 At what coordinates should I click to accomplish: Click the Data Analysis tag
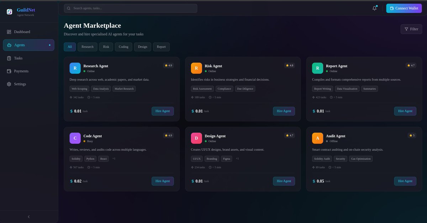[101, 89]
